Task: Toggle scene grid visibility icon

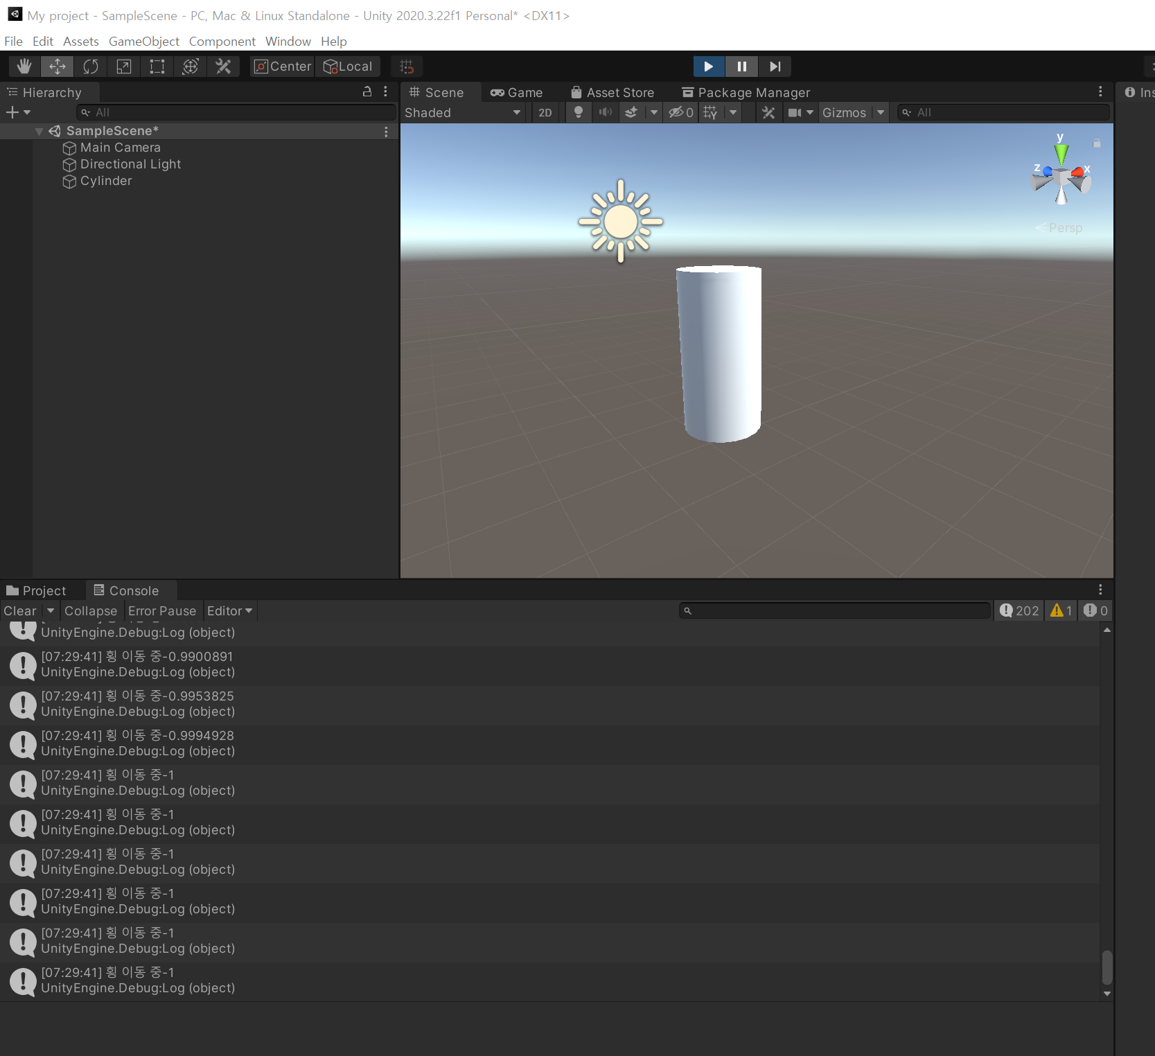Action: 710,112
